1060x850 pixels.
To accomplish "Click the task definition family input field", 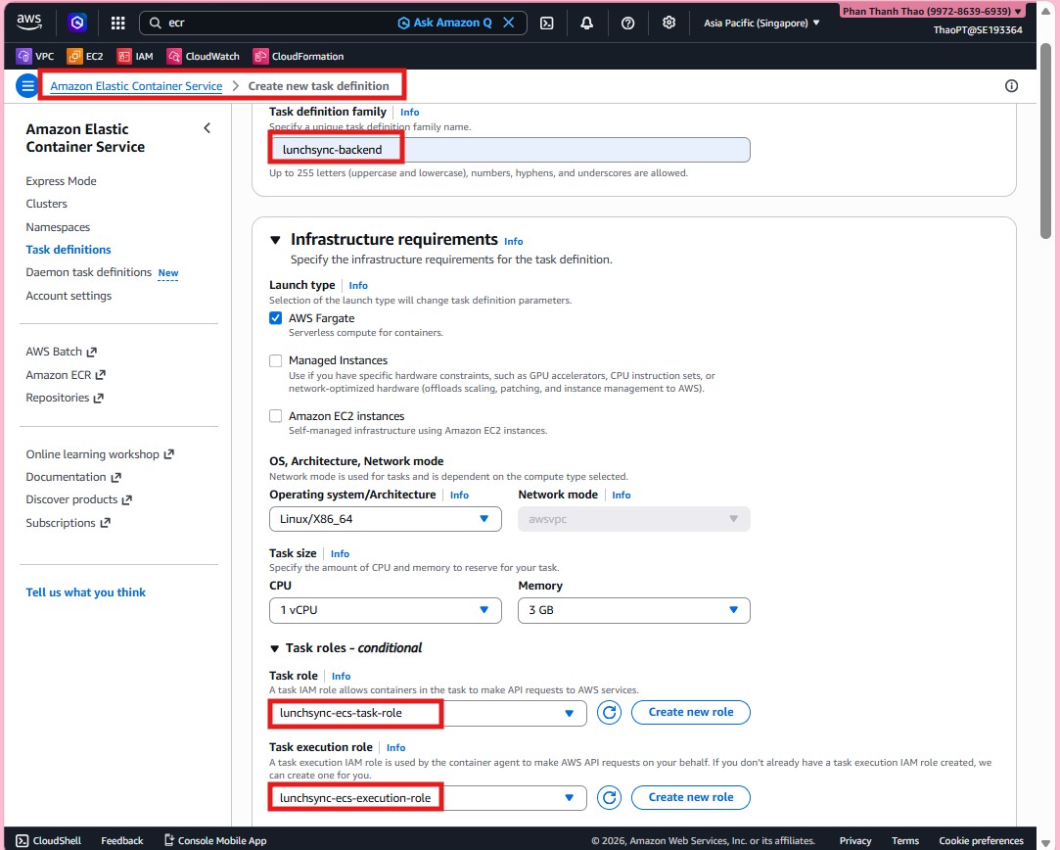I will tap(509, 148).
